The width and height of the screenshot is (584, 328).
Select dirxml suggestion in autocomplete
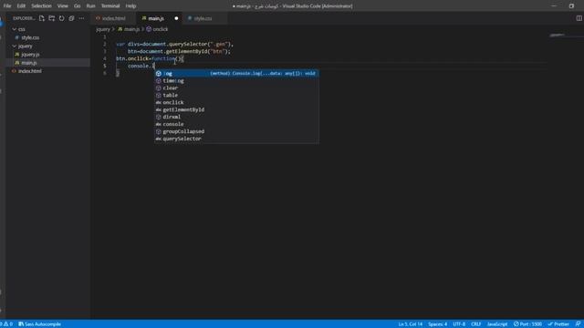(236, 117)
